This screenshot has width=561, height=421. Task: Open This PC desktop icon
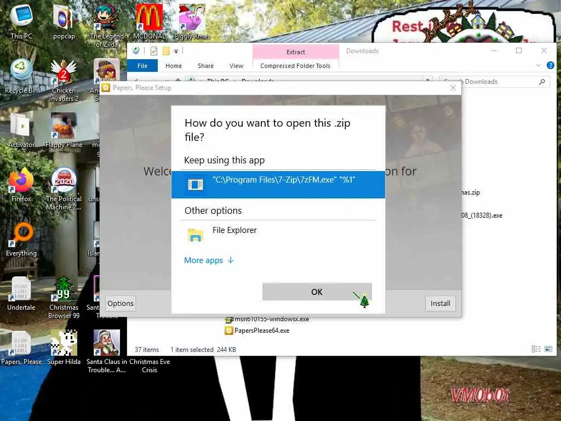21,21
